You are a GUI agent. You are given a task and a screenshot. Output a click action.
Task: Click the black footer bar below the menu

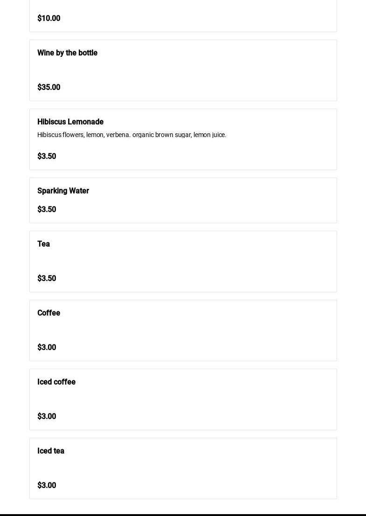(183, 515)
